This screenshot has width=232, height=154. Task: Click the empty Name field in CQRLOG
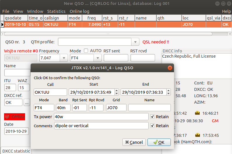tap(17, 73)
